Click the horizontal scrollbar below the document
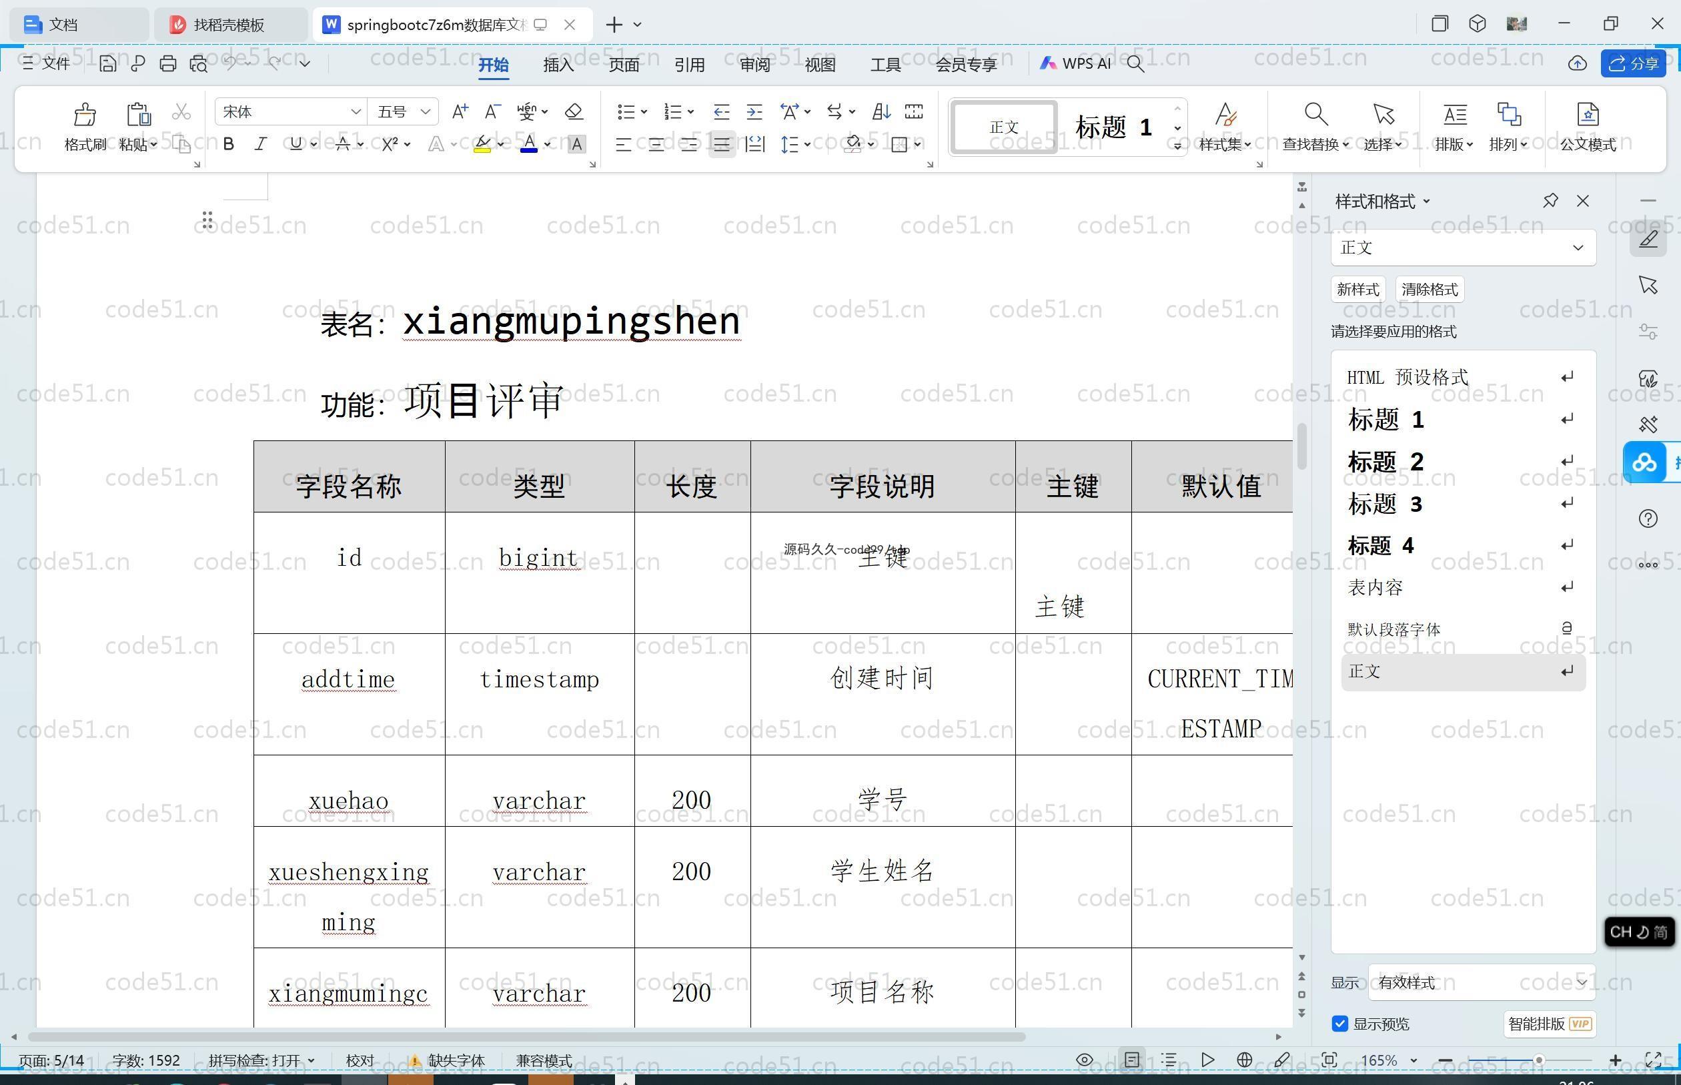 pos(526,1037)
